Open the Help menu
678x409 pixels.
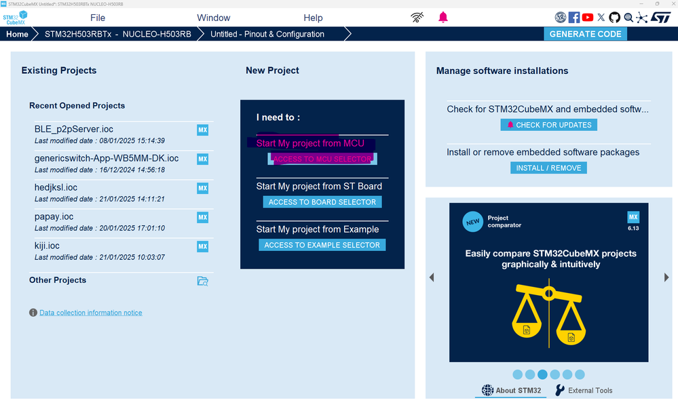(313, 18)
